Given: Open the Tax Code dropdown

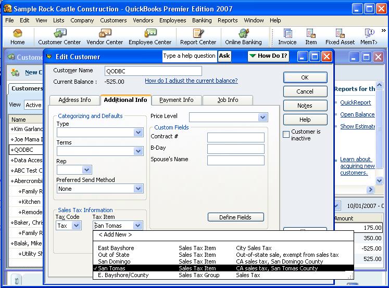Looking at the screenshot, I should pos(76,226).
